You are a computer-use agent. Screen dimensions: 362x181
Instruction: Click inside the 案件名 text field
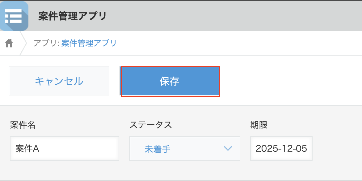coord(65,149)
